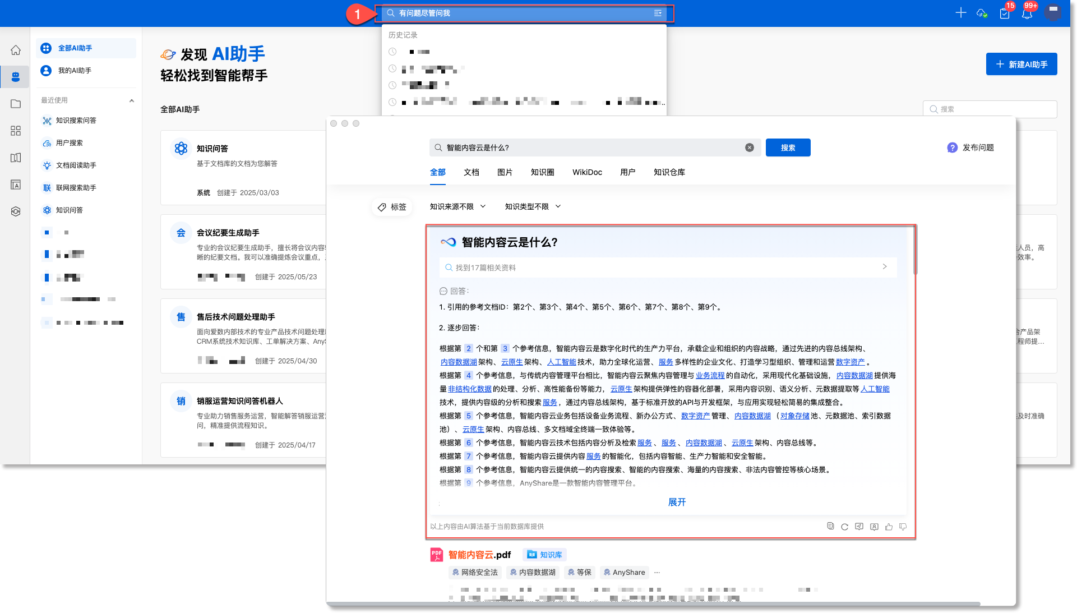Viewport: 1077px width, 613px height.
Task: Click the question mark icon beside 发布问题
Action: [952, 148]
